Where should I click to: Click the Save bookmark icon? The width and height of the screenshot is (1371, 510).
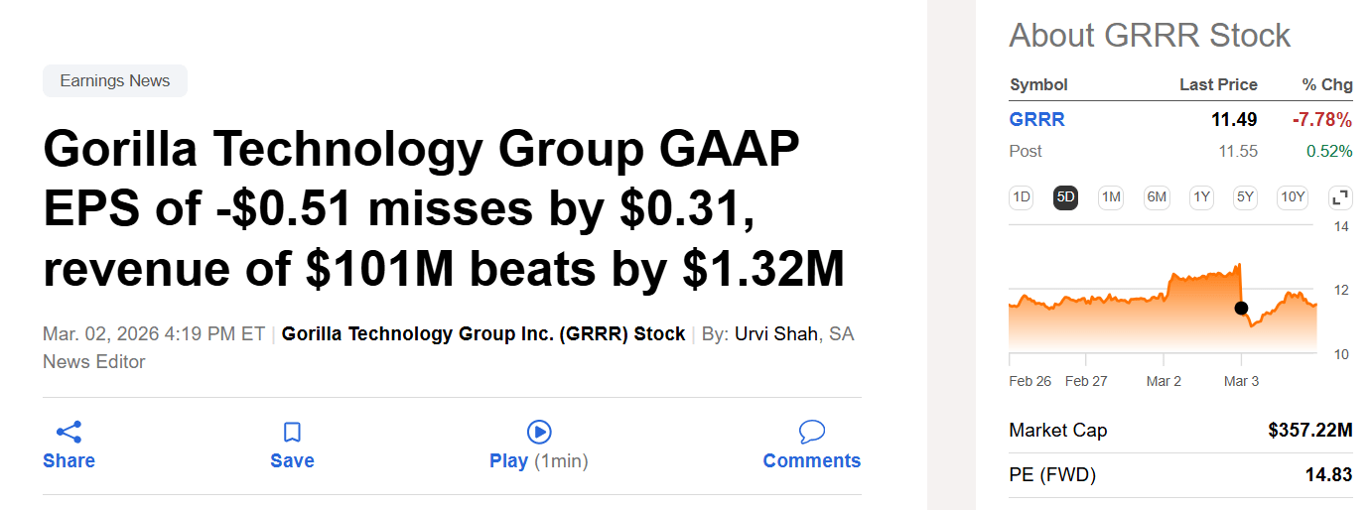click(292, 432)
